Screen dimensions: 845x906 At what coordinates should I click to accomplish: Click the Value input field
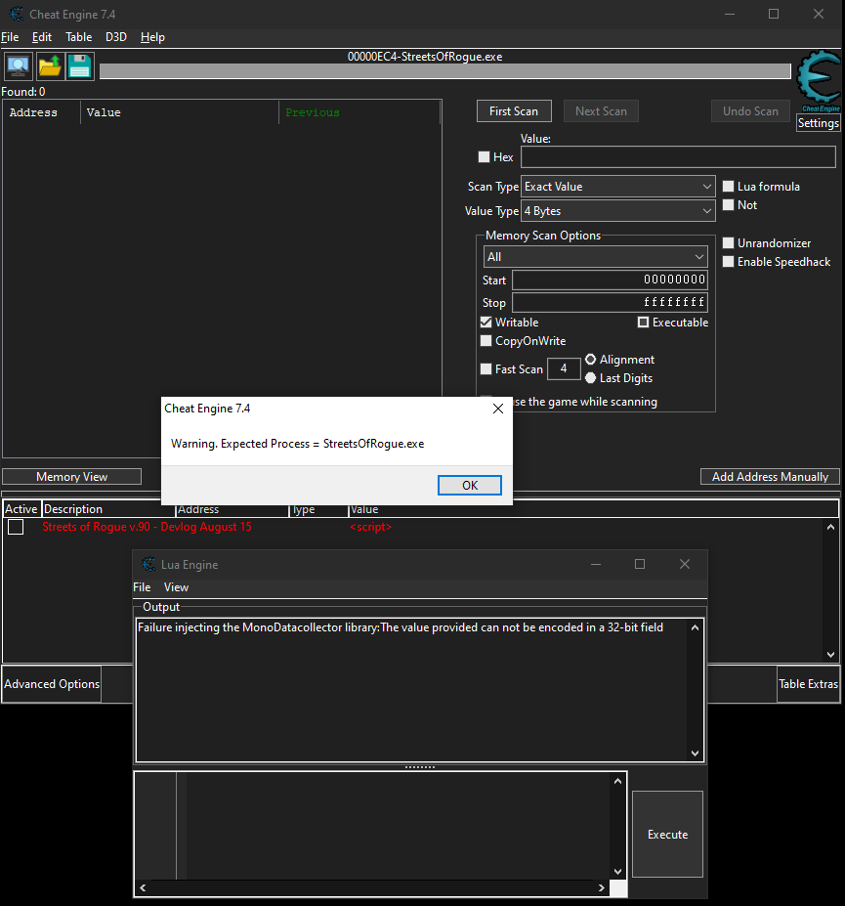[678, 157]
